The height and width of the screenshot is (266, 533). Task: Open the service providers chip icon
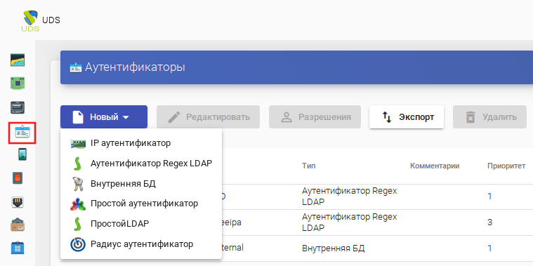tap(18, 84)
